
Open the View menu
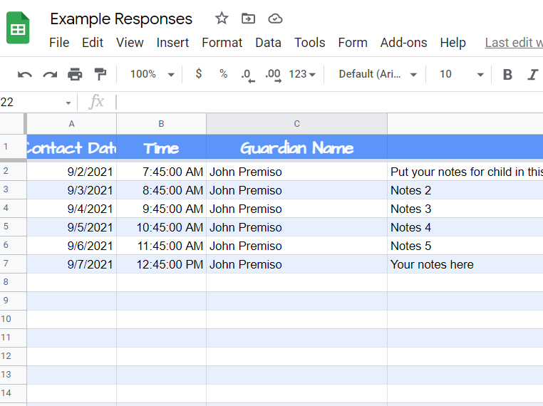[130, 43]
